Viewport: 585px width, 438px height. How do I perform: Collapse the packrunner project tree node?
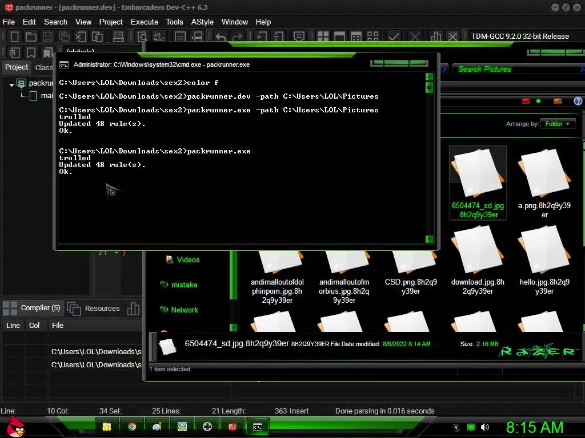12,84
